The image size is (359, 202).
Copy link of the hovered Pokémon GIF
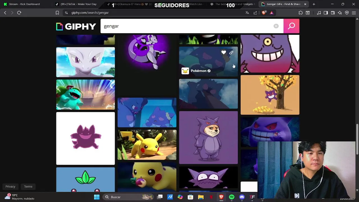tap(231, 52)
